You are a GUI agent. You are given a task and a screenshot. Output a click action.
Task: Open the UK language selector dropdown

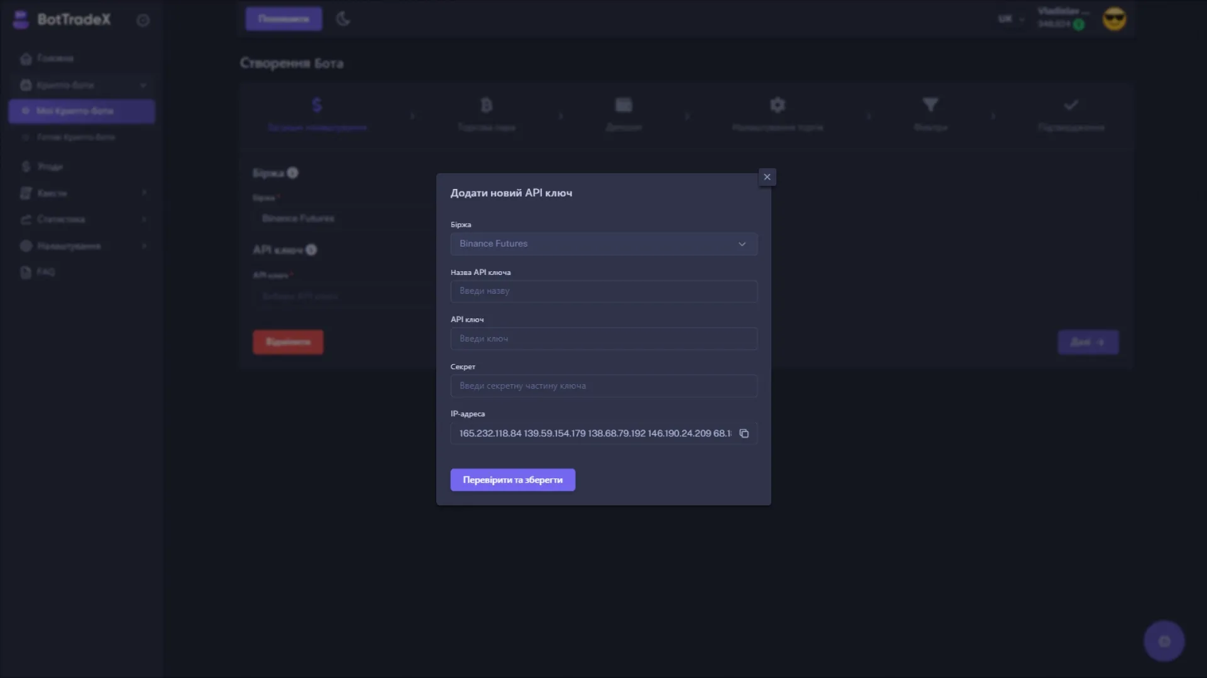(1010, 19)
